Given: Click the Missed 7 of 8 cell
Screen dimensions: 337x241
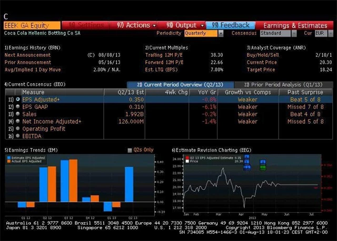Looking at the screenshot, I should click(305, 107).
